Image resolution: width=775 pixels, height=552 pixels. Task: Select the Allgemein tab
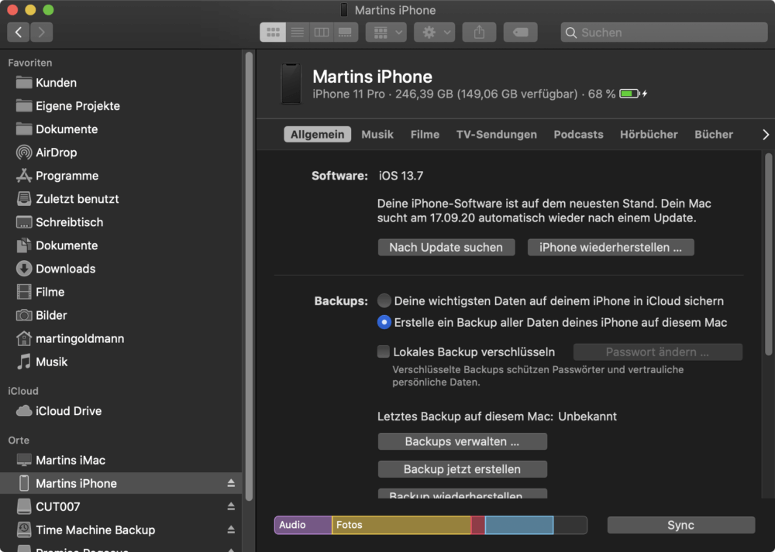pyautogui.click(x=317, y=134)
